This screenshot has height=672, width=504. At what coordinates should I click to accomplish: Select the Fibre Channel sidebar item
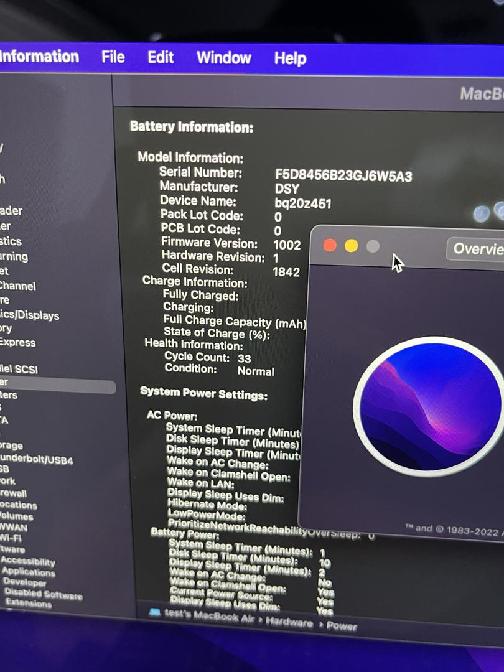pyautogui.click(x=18, y=286)
